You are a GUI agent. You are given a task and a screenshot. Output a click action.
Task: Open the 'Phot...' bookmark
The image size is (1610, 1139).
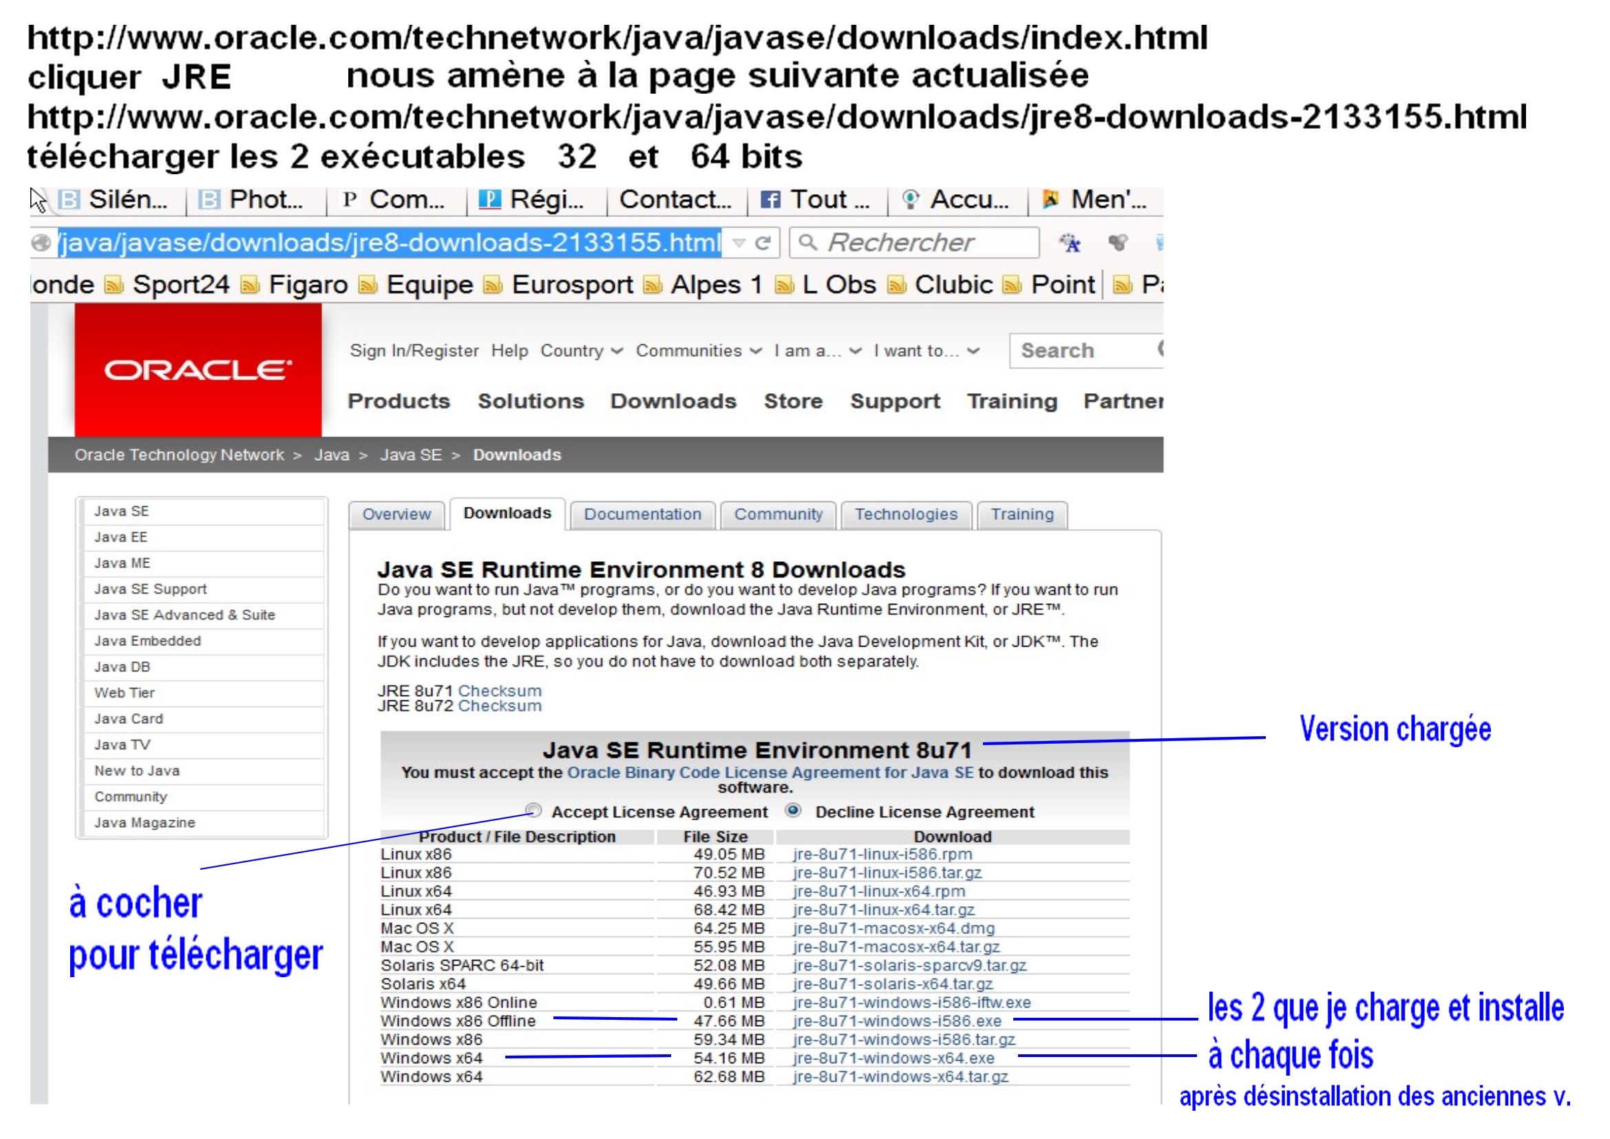pos(251,200)
